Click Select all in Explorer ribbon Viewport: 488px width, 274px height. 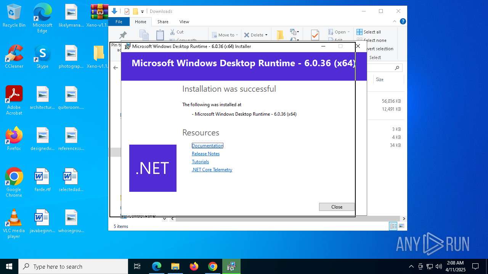[369, 32]
